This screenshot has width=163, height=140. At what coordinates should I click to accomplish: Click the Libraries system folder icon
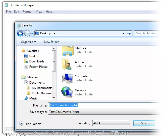click(67, 51)
